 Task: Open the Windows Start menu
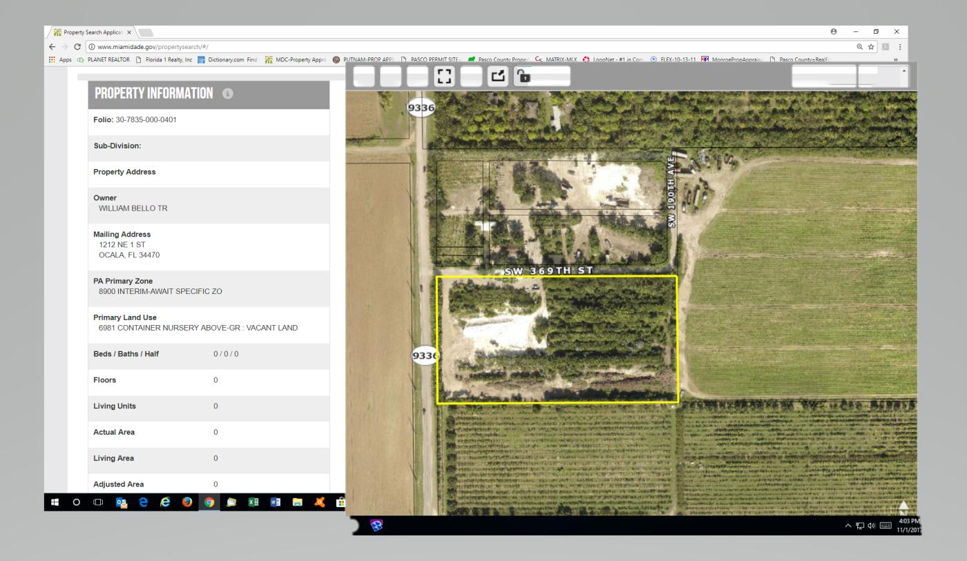55,502
